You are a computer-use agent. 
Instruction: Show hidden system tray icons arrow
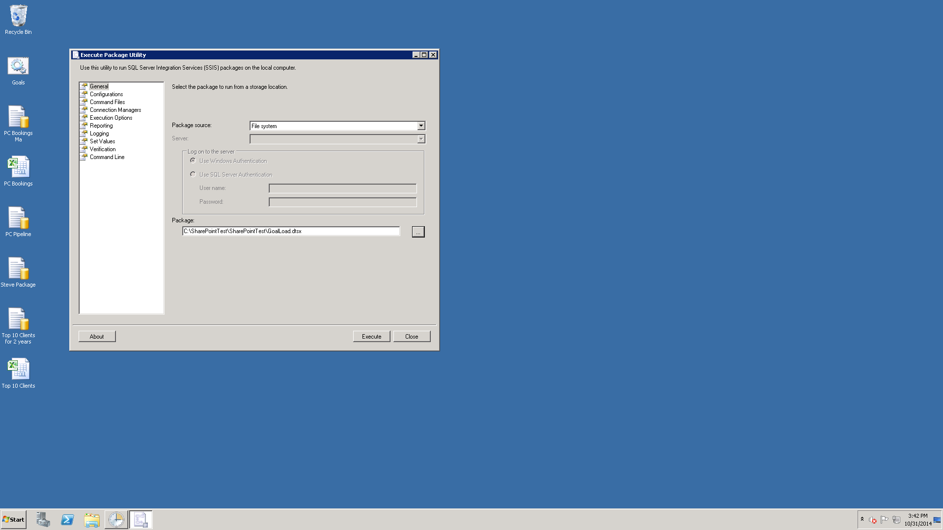point(862,519)
